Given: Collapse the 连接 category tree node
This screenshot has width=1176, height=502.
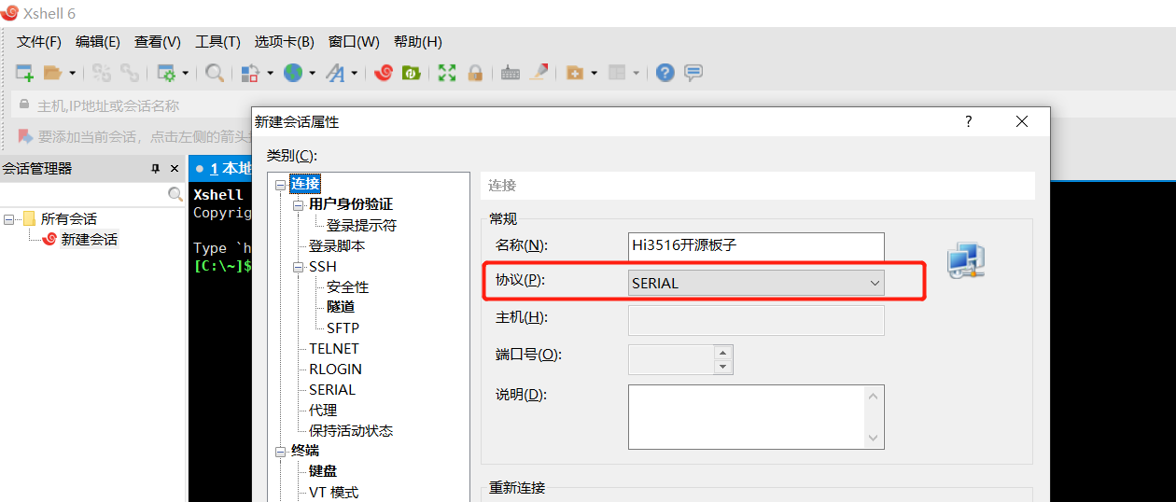Looking at the screenshot, I should point(280,185).
